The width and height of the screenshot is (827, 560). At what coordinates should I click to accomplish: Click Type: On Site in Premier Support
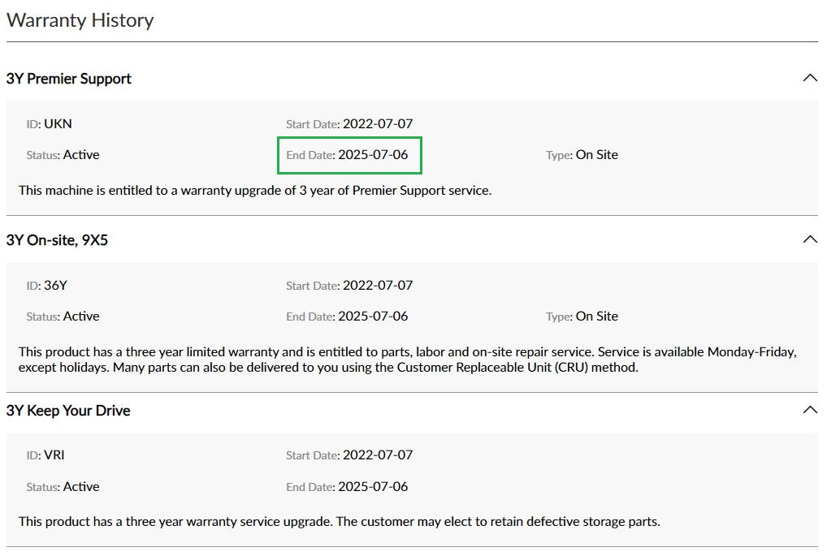(582, 155)
